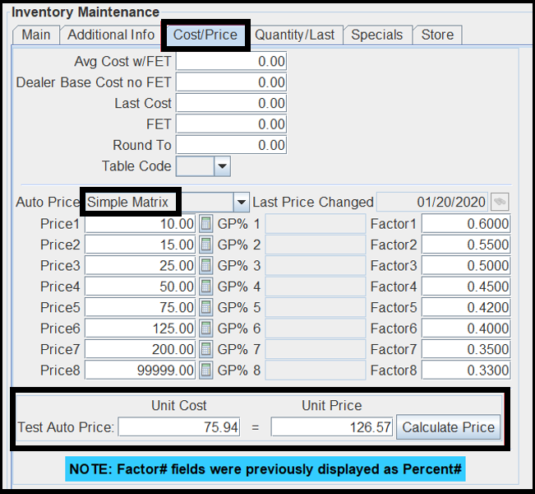Image resolution: width=535 pixels, height=494 pixels.
Task: Open the calculator icon beside Price1
Action: click(205, 224)
